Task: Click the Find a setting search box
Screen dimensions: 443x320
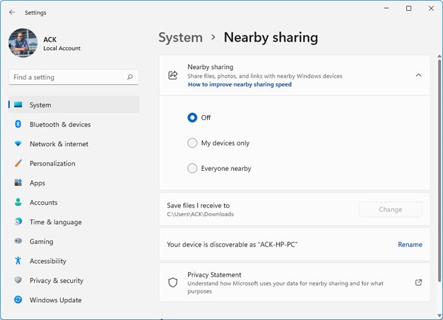Action: [68, 77]
